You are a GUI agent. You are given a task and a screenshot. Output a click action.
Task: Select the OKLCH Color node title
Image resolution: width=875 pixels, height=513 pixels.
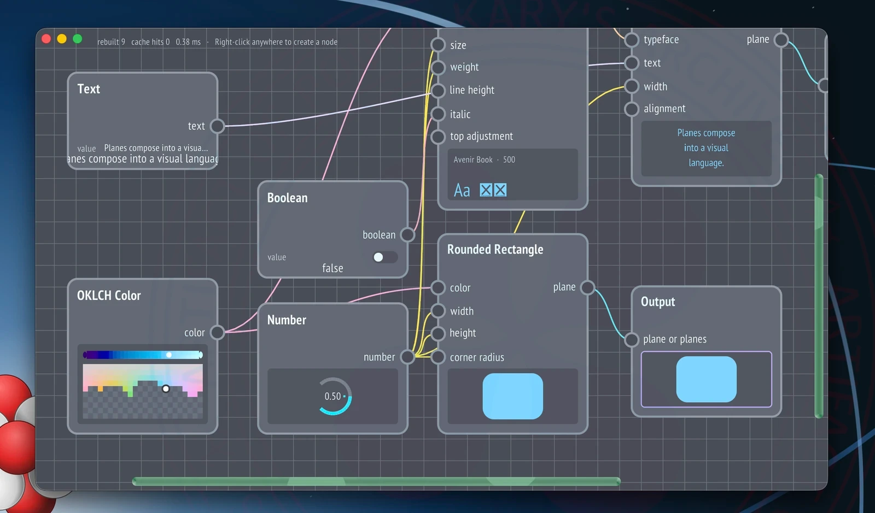[x=109, y=296]
